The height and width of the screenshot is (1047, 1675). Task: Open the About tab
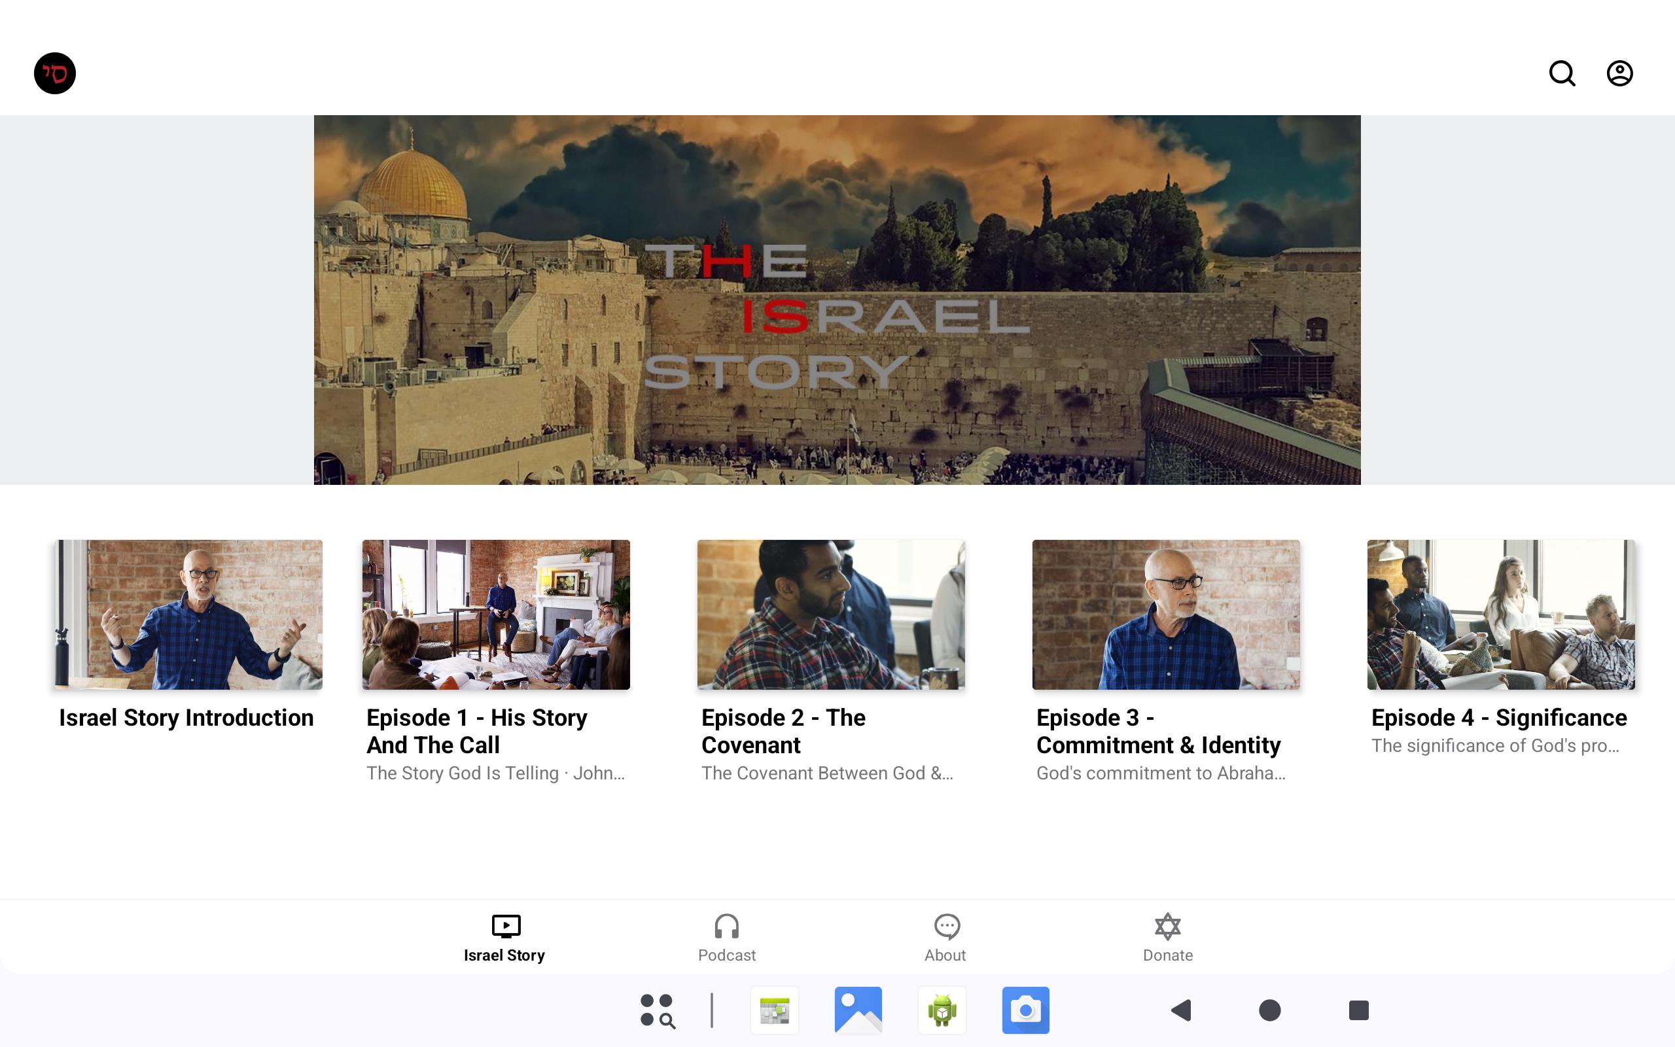(x=945, y=937)
